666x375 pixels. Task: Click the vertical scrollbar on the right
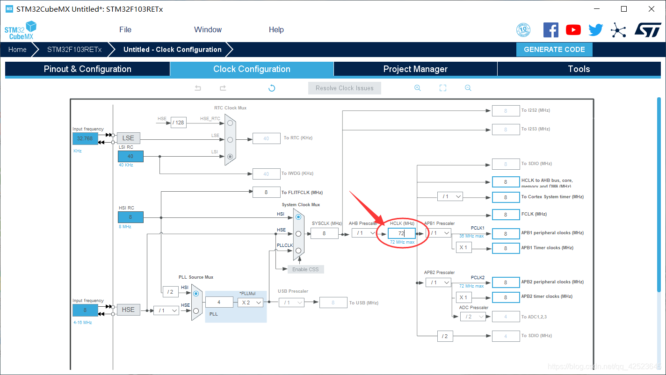pos(659,194)
